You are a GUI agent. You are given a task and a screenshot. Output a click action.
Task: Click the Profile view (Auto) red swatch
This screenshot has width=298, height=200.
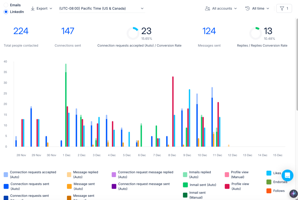pyautogui.click(x=227, y=186)
